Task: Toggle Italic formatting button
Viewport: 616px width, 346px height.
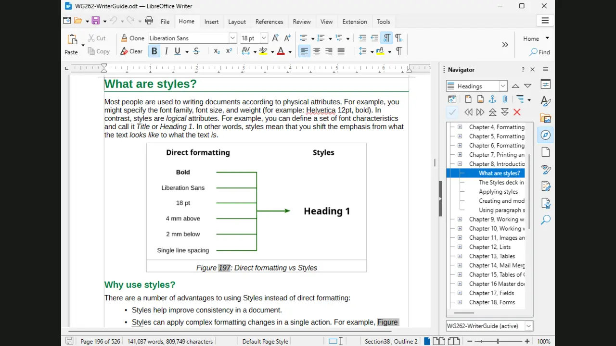Action: click(x=167, y=51)
